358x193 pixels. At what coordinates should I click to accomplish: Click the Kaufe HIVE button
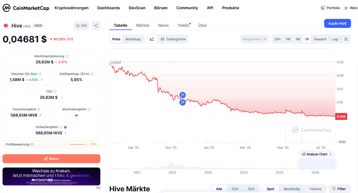point(337,24)
